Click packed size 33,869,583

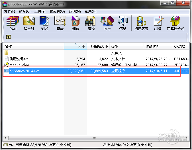point(99,71)
